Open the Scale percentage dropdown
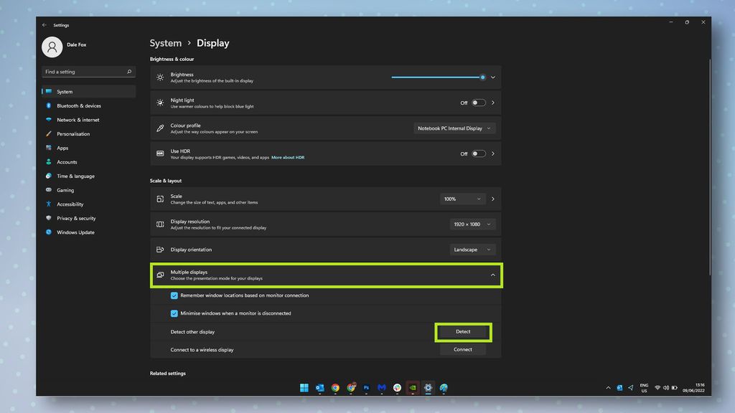This screenshot has height=413, width=735. [463, 199]
